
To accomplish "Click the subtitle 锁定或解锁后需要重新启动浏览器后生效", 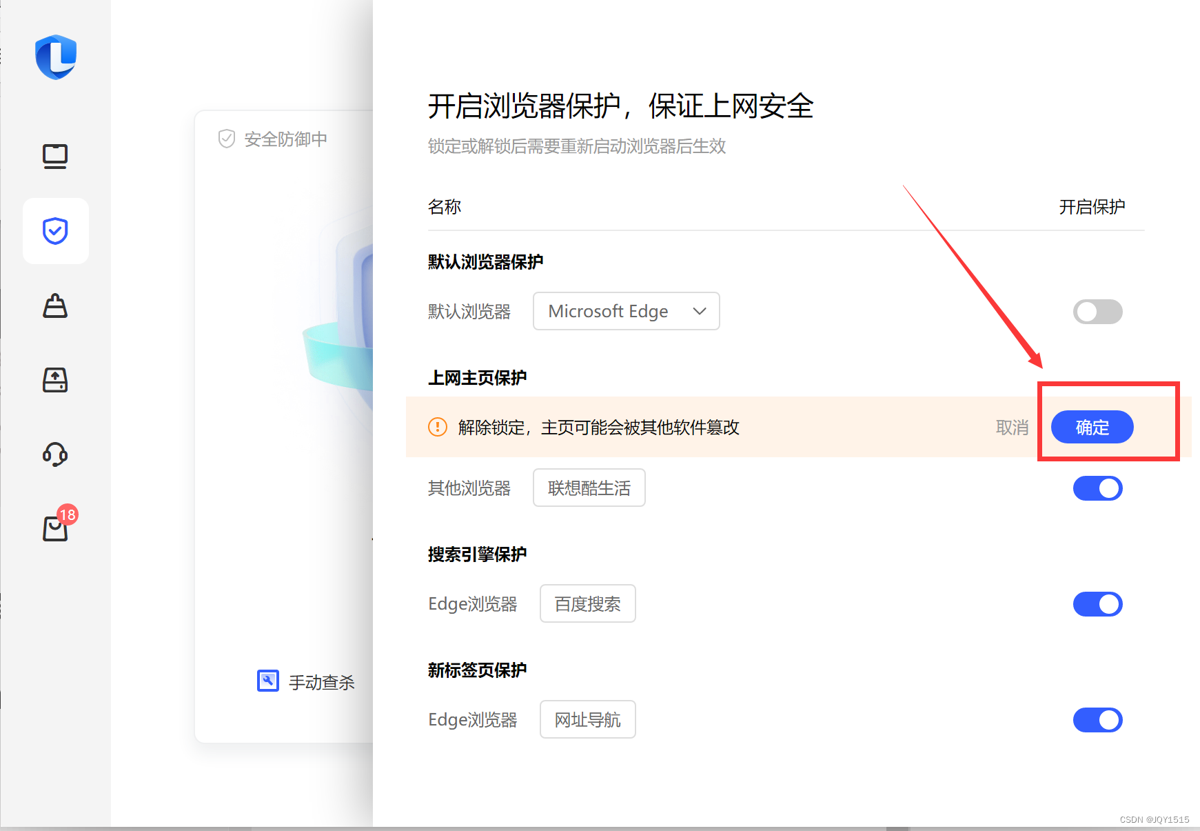I will point(577,146).
